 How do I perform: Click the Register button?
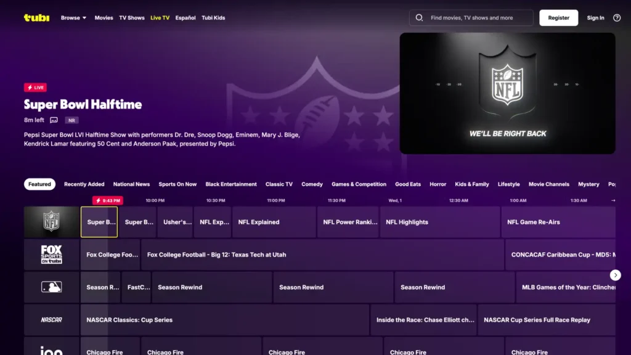[x=558, y=18]
